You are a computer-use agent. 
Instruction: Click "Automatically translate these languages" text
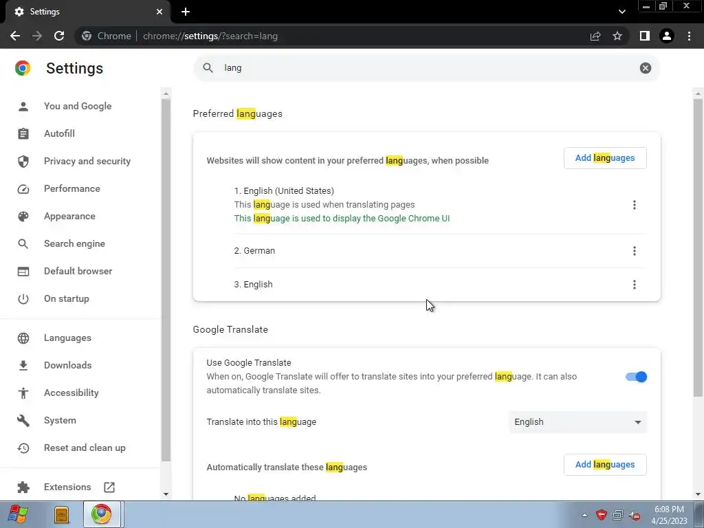(287, 467)
